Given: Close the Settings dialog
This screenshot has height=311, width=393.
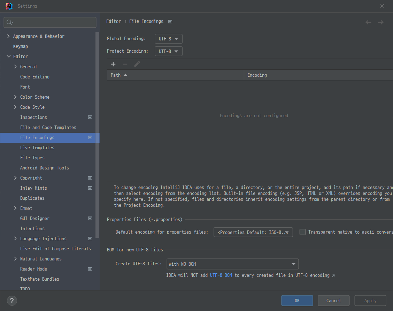Looking at the screenshot, I should click(x=382, y=6).
